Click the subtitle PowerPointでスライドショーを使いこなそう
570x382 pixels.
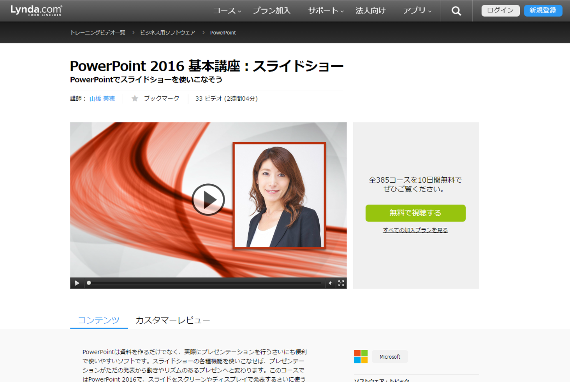tap(146, 80)
